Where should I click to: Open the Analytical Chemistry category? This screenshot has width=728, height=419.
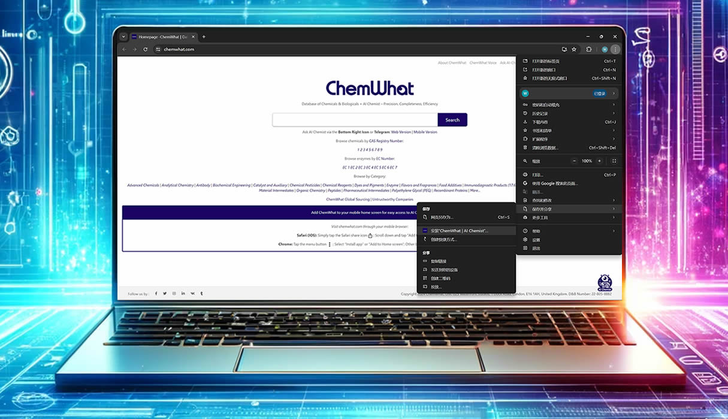(x=178, y=185)
